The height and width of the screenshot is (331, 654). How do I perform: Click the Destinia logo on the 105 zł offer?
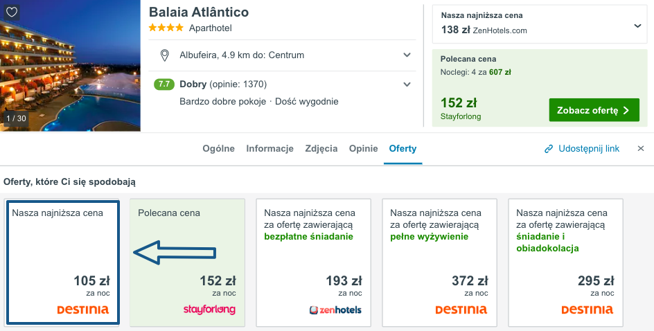[x=83, y=310]
